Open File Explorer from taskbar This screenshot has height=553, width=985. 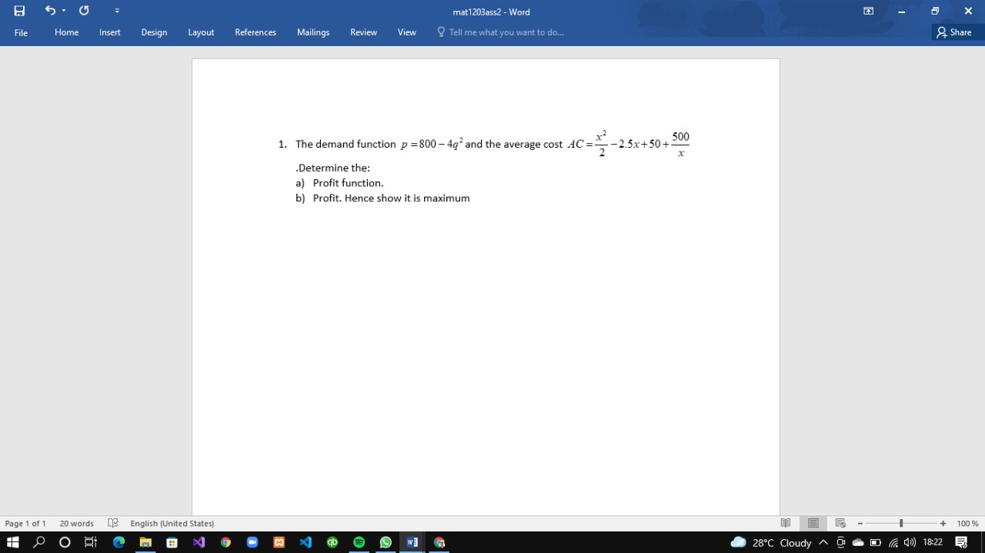click(145, 542)
